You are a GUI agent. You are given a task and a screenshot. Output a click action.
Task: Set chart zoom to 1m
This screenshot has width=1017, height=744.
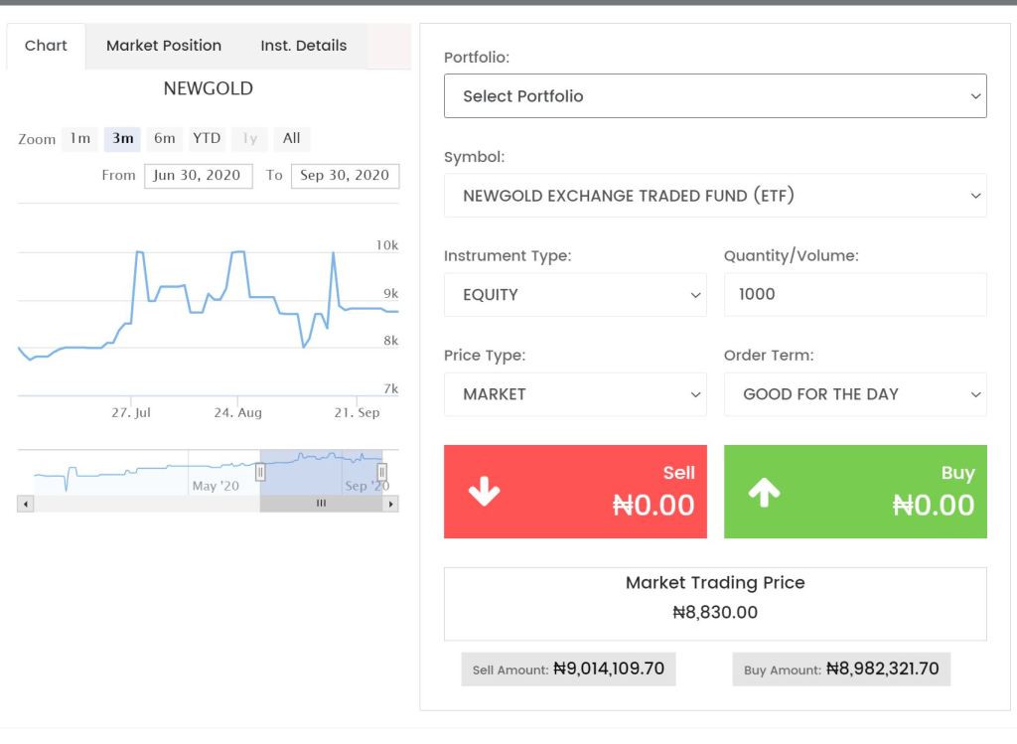click(80, 139)
